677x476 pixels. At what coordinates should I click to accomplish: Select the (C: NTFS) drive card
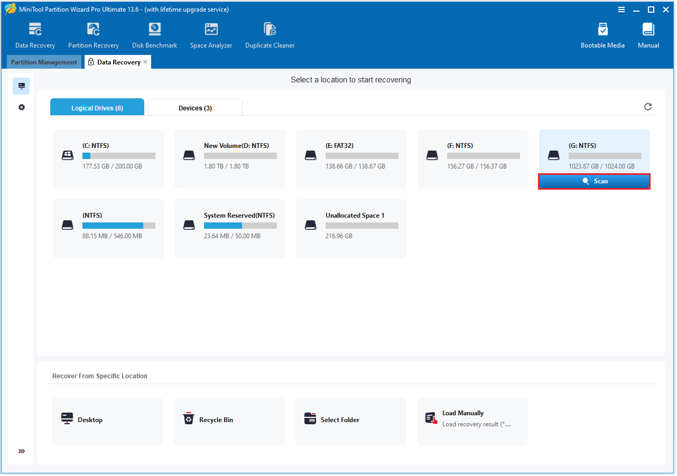click(108, 159)
